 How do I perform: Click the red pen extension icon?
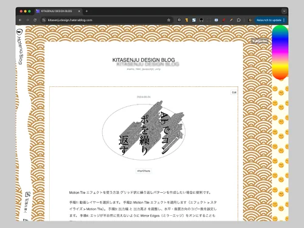[224, 20]
